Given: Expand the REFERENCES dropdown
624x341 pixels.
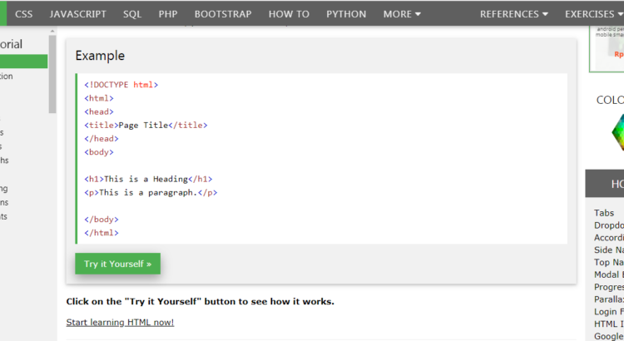Looking at the screenshot, I should [513, 14].
